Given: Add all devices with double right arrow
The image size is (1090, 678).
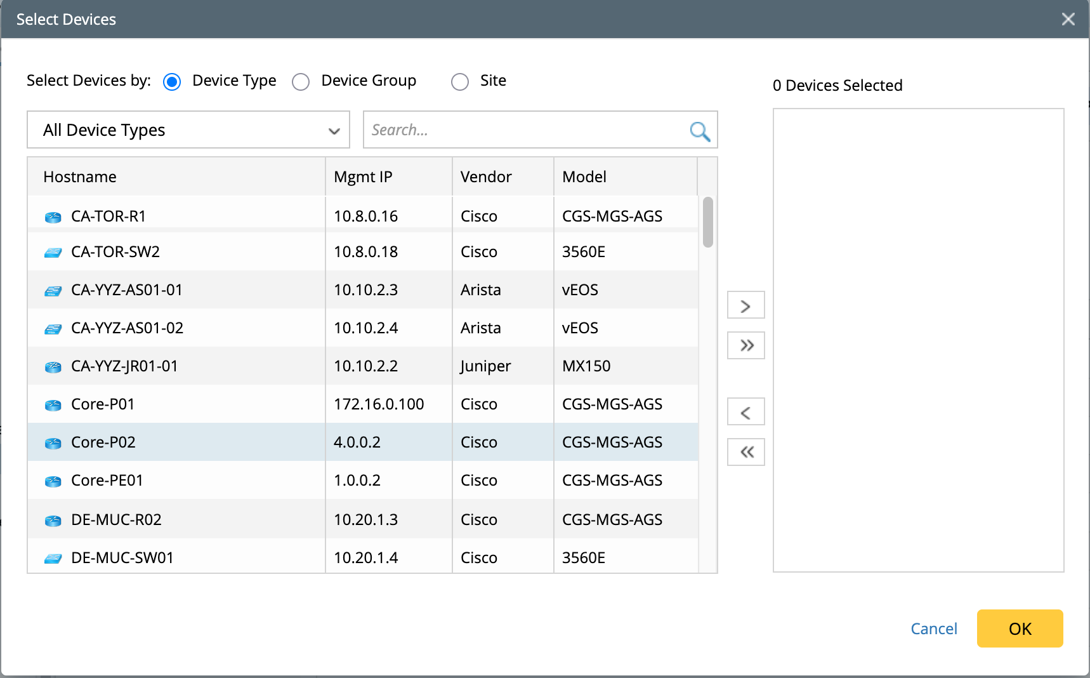Looking at the screenshot, I should click(745, 346).
